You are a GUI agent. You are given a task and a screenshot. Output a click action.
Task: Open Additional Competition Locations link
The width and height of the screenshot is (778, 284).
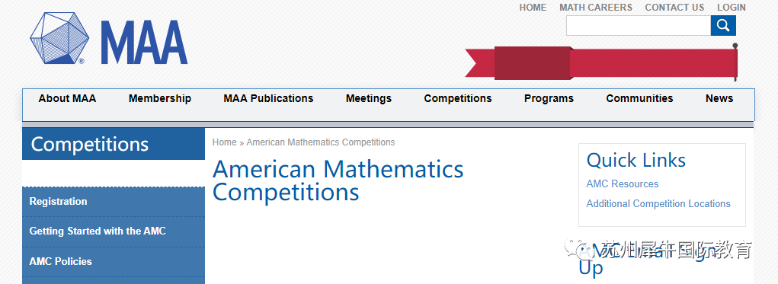(x=658, y=204)
